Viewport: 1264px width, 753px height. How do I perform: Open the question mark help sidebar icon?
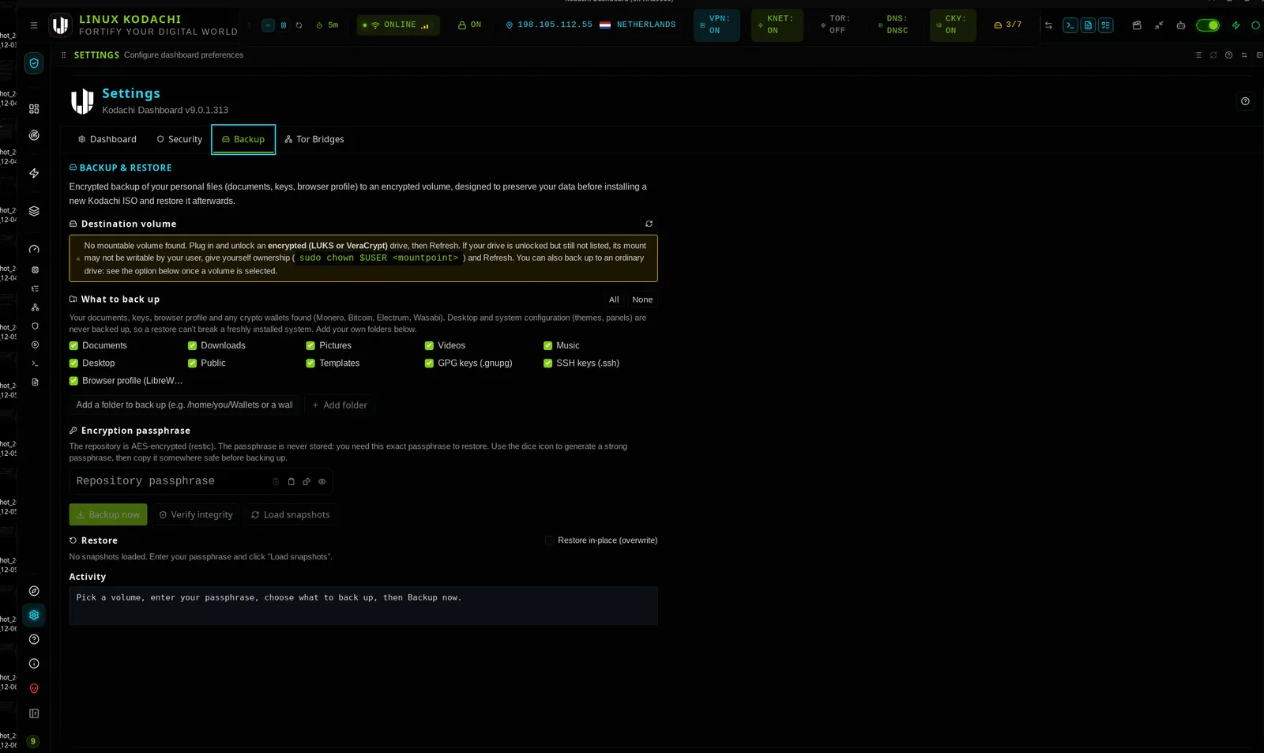click(34, 639)
